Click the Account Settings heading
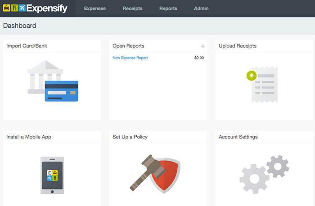The width and height of the screenshot is (315, 206). point(238,137)
